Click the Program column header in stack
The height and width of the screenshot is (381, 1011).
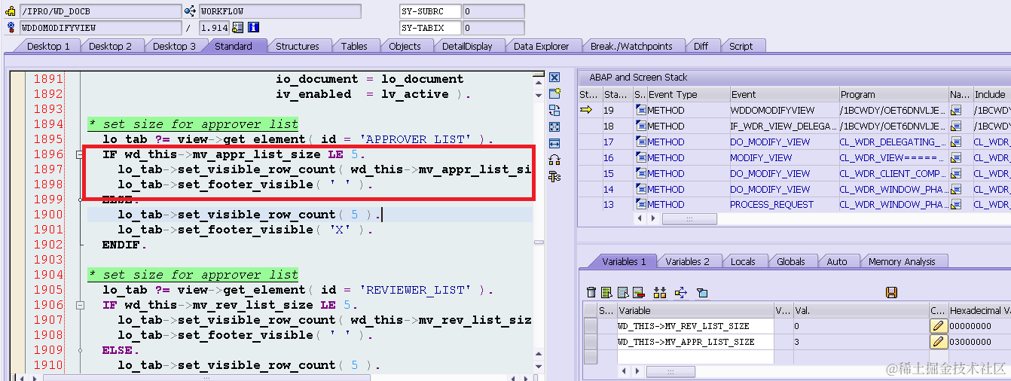893,95
